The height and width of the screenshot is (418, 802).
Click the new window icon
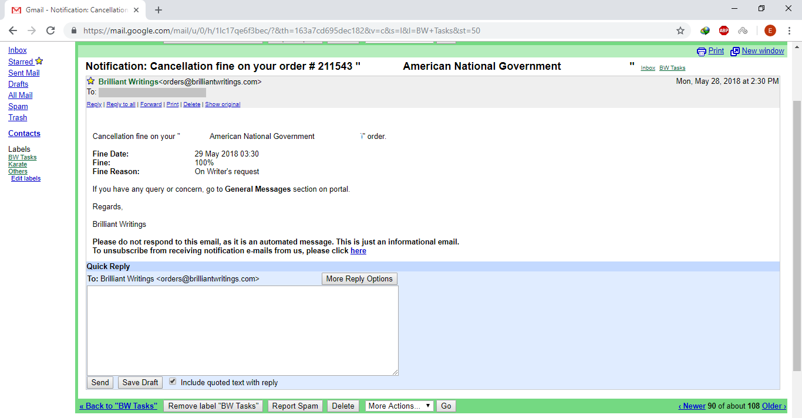tap(735, 52)
